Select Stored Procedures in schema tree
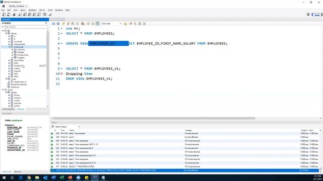Screen dimensions: 323x181 coord(19,84)
